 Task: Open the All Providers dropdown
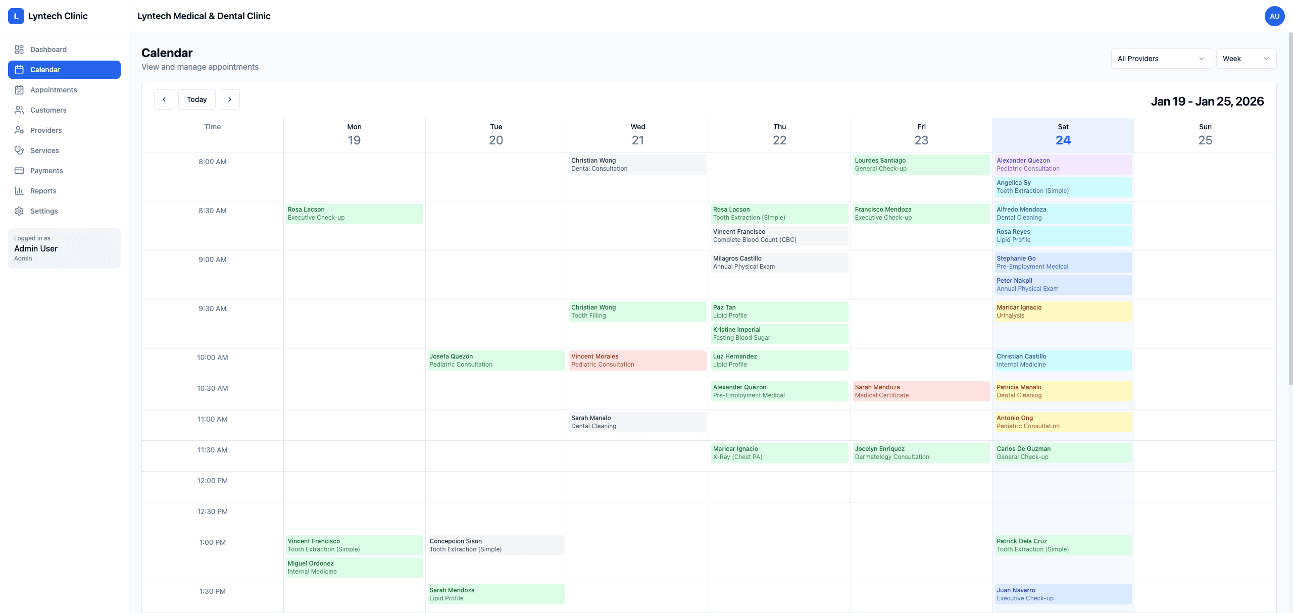pos(1161,59)
